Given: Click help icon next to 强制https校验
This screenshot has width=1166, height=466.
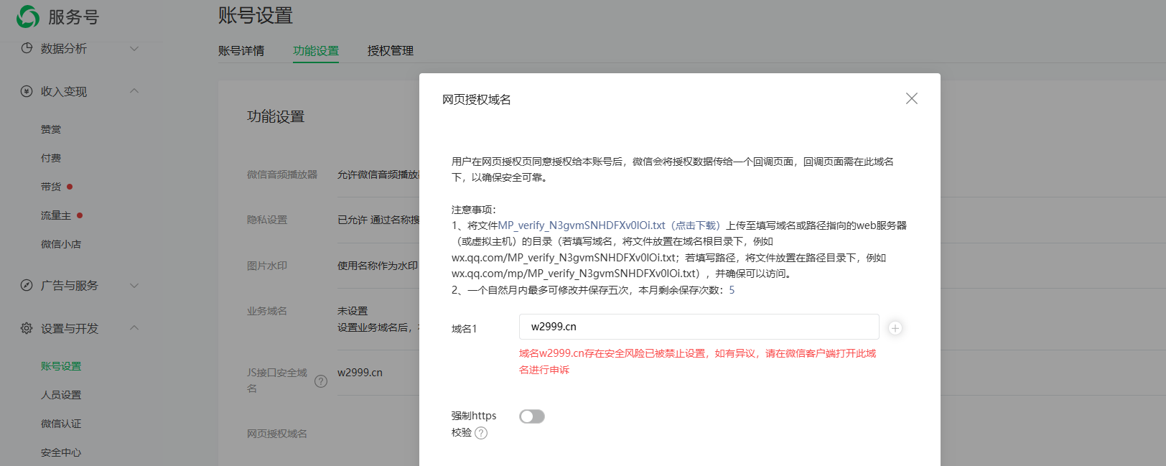Looking at the screenshot, I should point(481,433).
